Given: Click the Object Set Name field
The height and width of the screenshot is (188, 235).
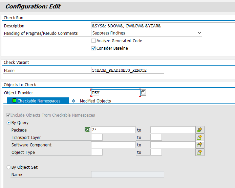Looking at the screenshot, I should point(128,174).
